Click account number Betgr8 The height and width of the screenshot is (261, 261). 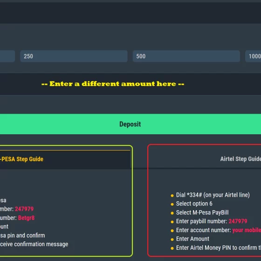(x=26, y=218)
